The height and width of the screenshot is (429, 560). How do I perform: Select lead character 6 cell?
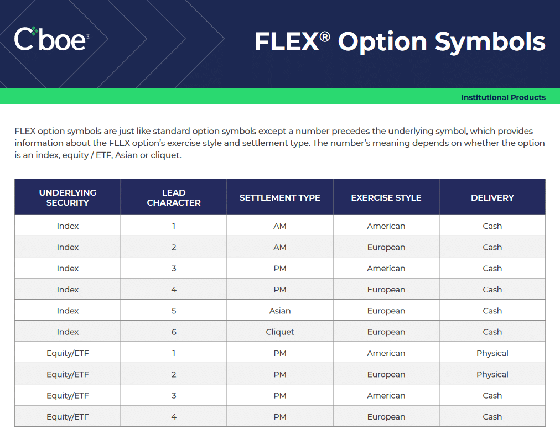point(174,332)
